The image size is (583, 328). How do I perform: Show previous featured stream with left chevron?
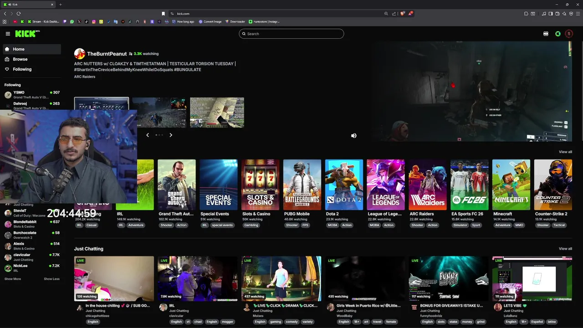click(148, 135)
